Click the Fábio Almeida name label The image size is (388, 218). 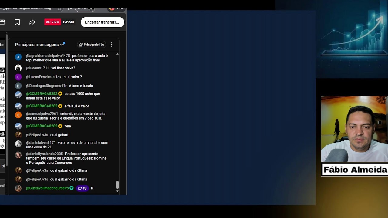coord(355,170)
